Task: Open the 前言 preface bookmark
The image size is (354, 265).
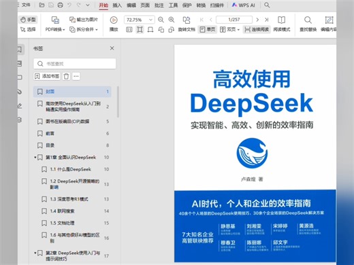Action: click(x=72, y=133)
